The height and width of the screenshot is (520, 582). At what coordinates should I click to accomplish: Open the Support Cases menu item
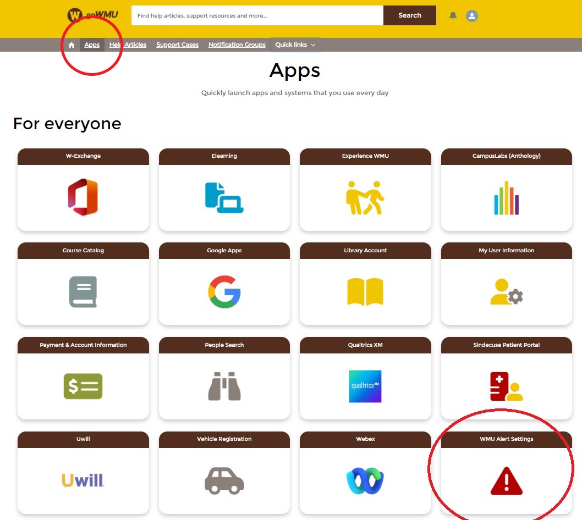coord(178,45)
